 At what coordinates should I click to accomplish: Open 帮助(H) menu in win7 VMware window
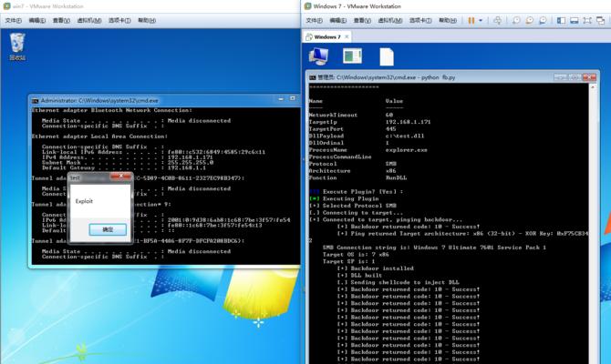(x=147, y=20)
